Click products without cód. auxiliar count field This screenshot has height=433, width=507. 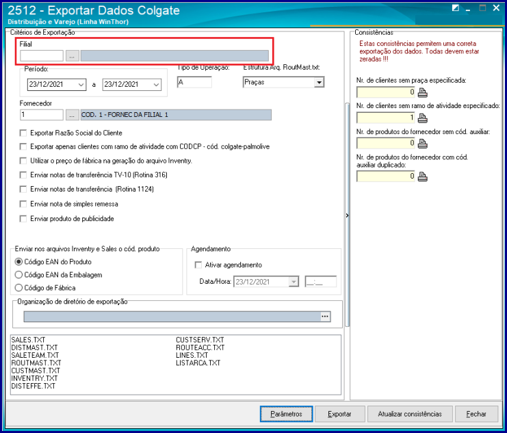[x=386, y=143]
